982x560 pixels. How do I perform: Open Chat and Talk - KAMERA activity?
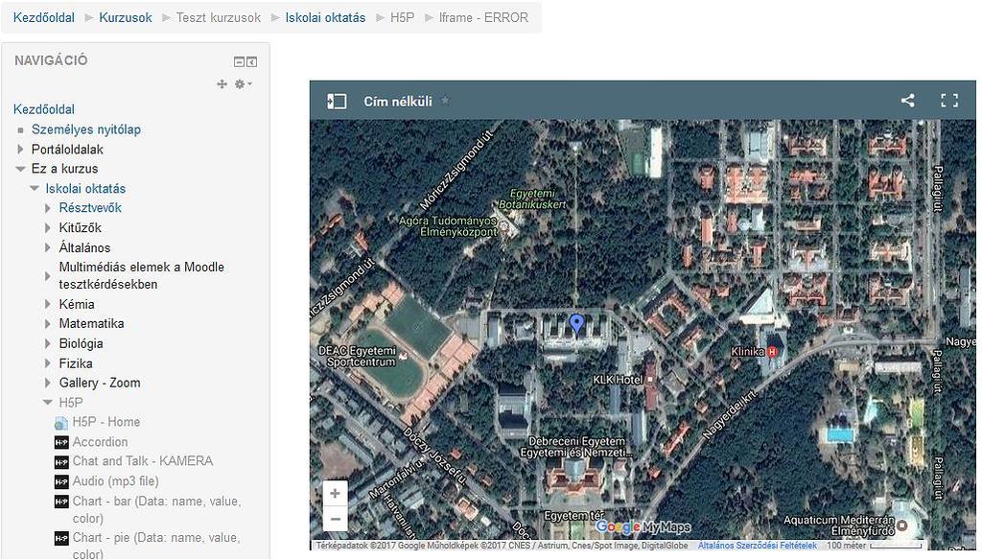coord(143,461)
